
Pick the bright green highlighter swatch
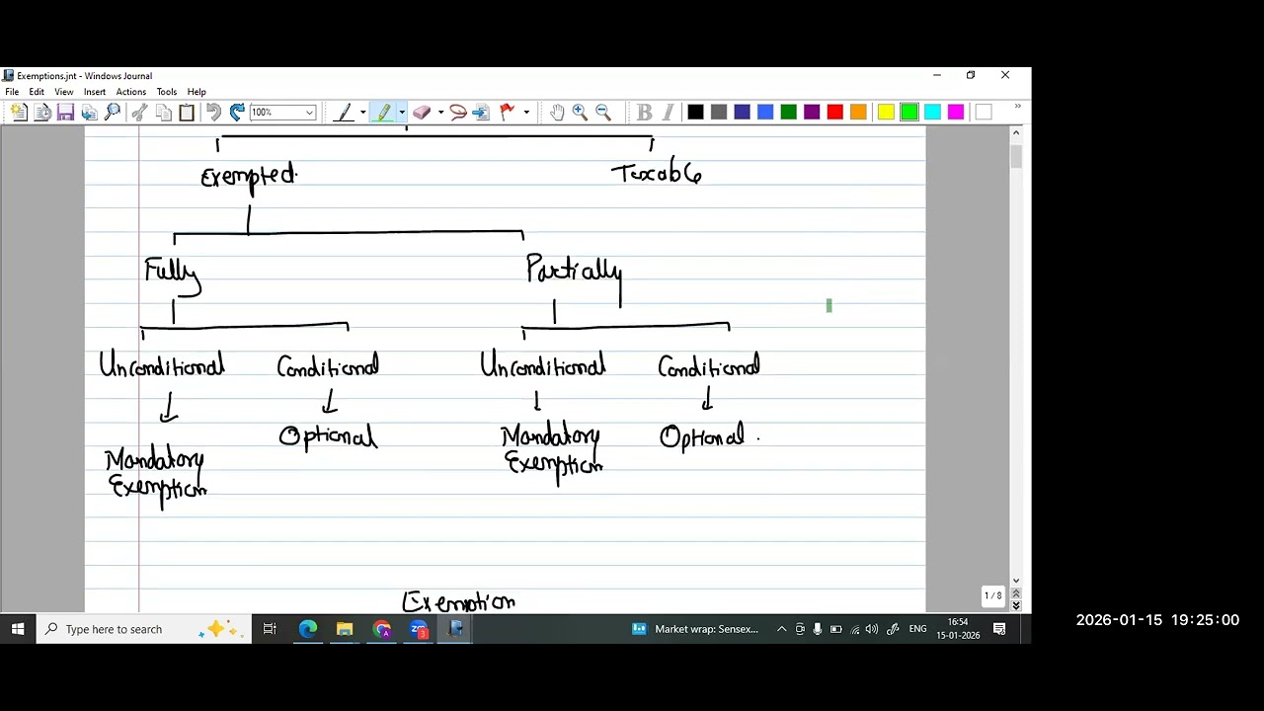(909, 113)
